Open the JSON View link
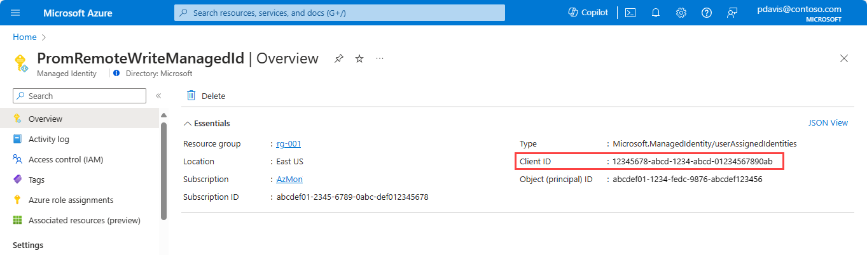The height and width of the screenshot is (255, 867). (x=828, y=123)
